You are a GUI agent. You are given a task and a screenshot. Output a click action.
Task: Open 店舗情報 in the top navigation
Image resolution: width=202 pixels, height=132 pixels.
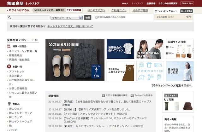click(151, 3)
